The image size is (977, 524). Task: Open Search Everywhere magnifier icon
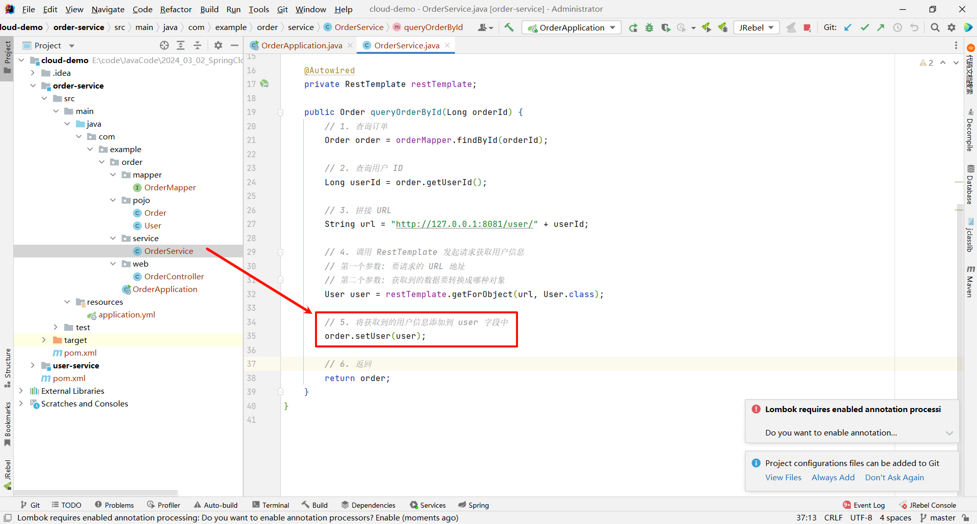point(935,27)
